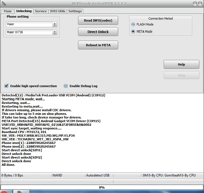
Task: Click 'GsmXteaM 0-By CPU' status entry
Action: coord(180,175)
